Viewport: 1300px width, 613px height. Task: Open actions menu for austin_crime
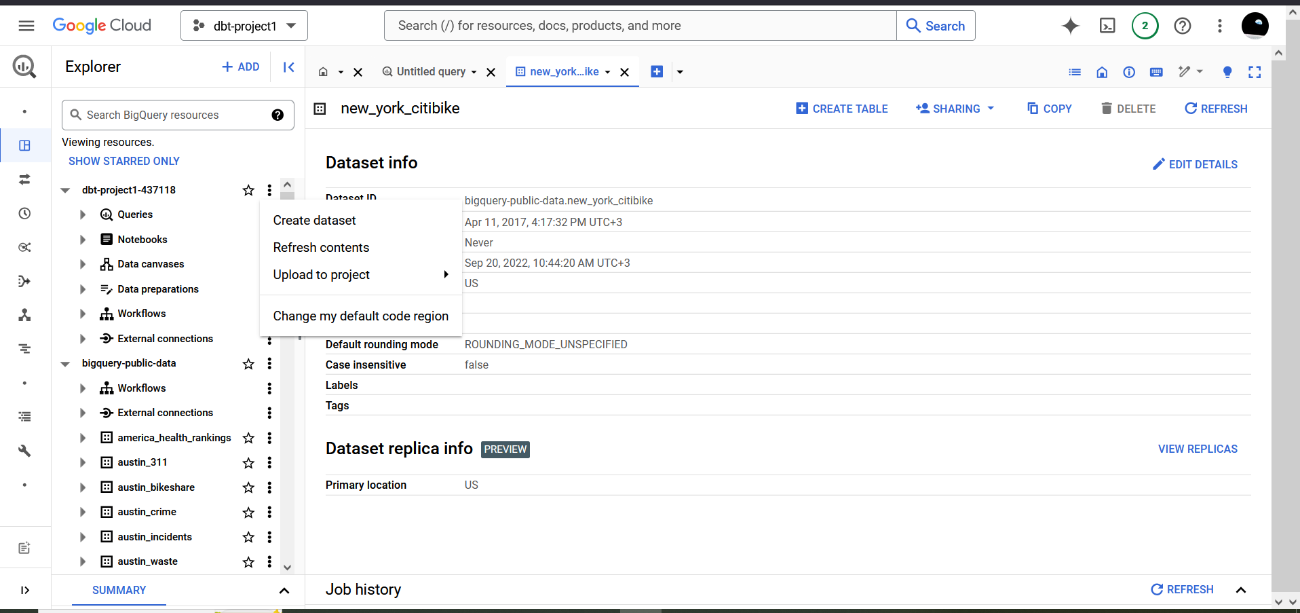[269, 512]
